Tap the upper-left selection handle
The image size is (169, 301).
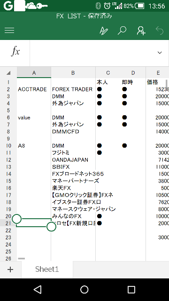(x=17, y=219)
